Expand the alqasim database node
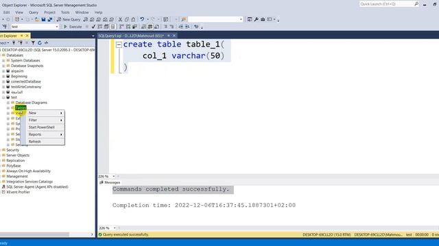The height and width of the screenshot is (246, 439). coord(3,71)
